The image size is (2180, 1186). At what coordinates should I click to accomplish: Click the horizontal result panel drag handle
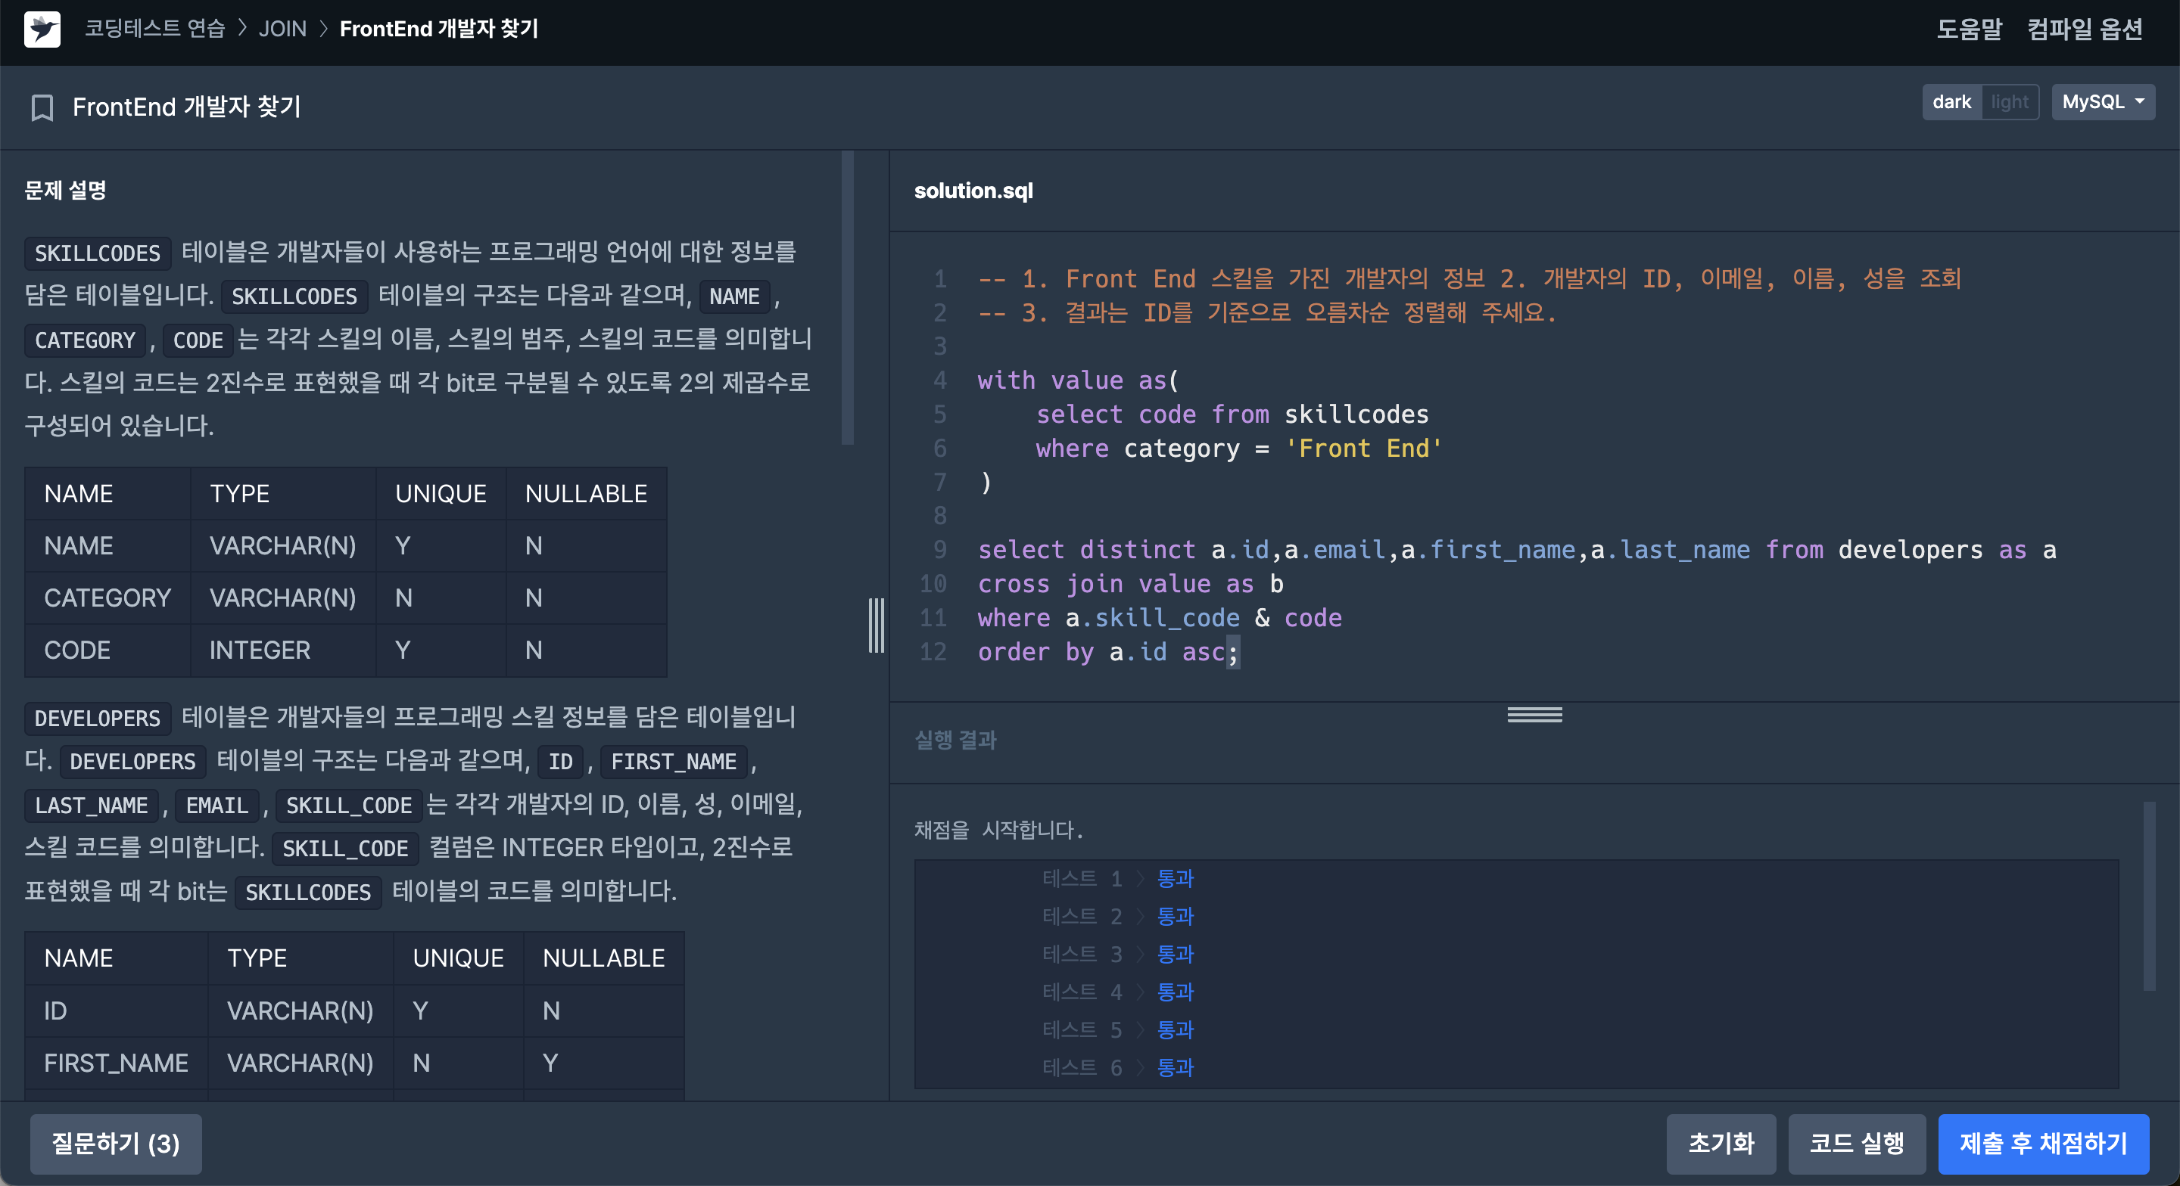click(1534, 715)
